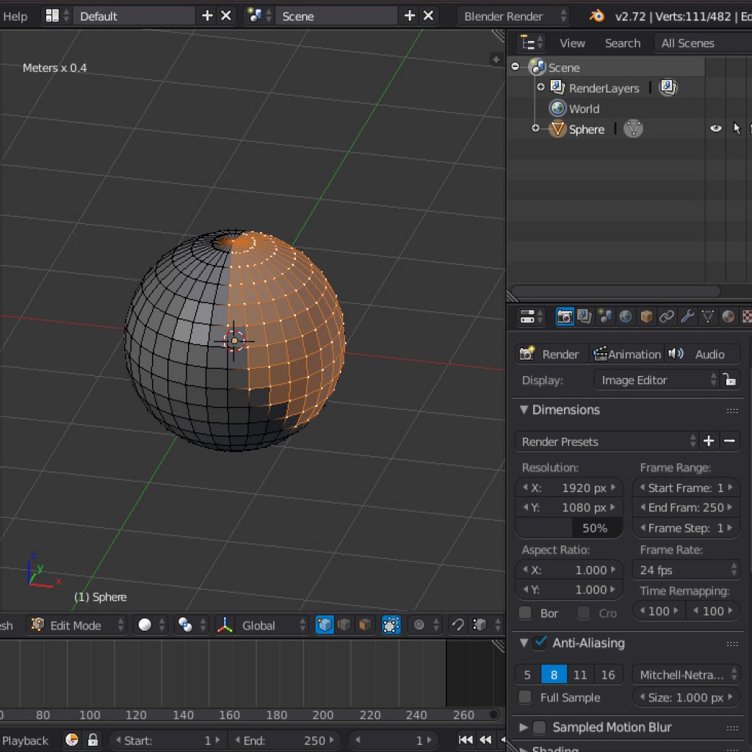Switch to the Animation tab
The width and height of the screenshot is (752, 752).
pos(627,354)
